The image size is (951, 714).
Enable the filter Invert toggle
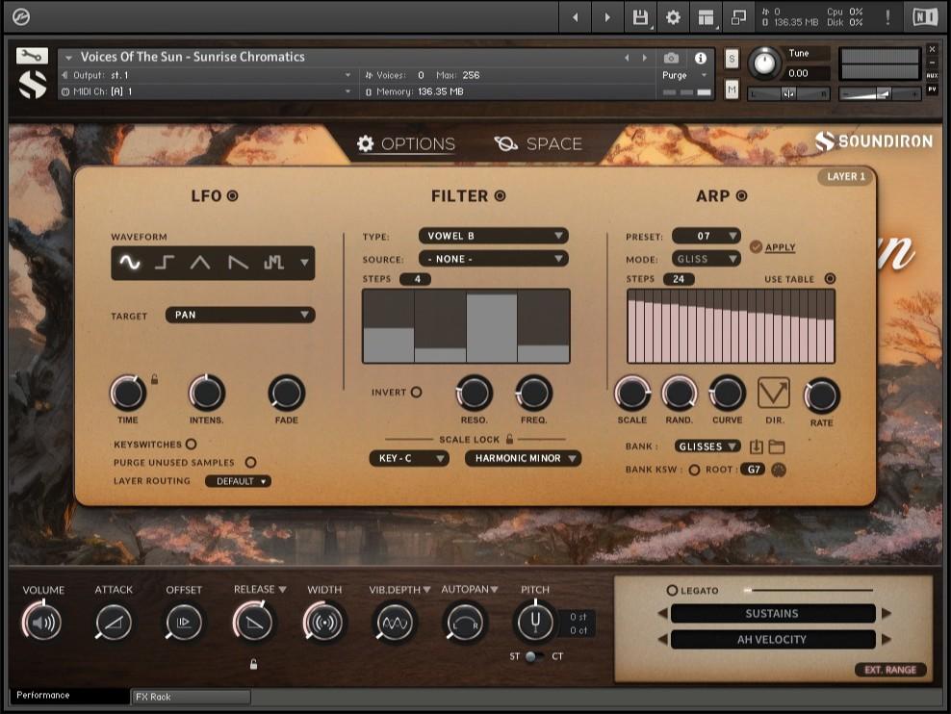pos(418,392)
